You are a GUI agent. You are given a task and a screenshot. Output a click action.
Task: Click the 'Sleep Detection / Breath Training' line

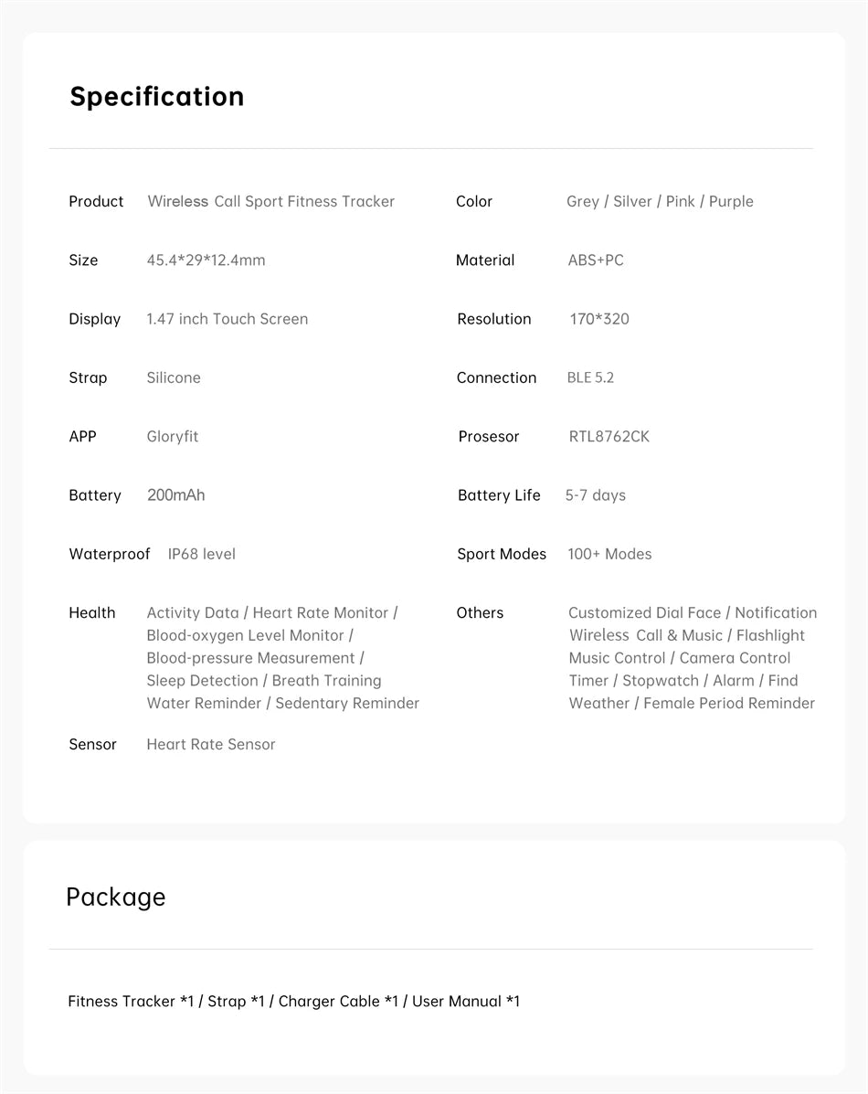[x=263, y=681]
